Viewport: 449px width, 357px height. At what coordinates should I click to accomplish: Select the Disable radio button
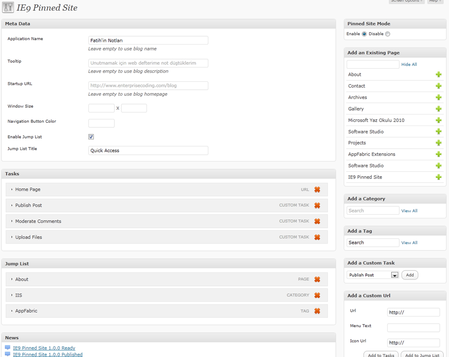pyautogui.click(x=388, y=34)
